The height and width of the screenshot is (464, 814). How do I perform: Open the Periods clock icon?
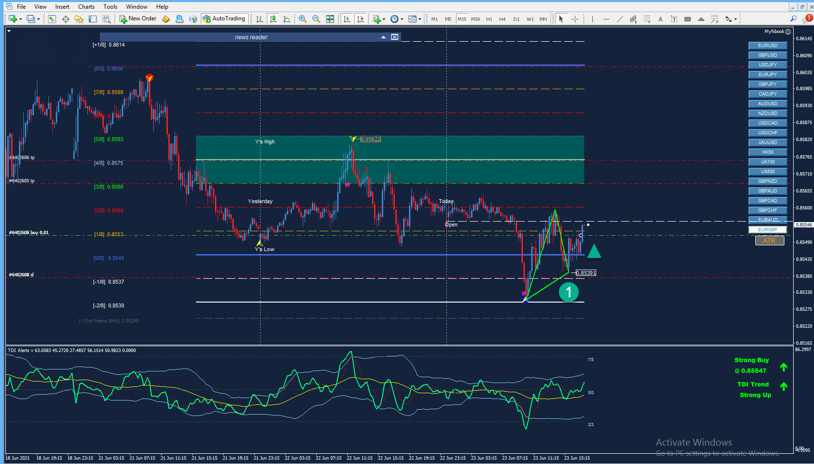[x=394, y=19]
